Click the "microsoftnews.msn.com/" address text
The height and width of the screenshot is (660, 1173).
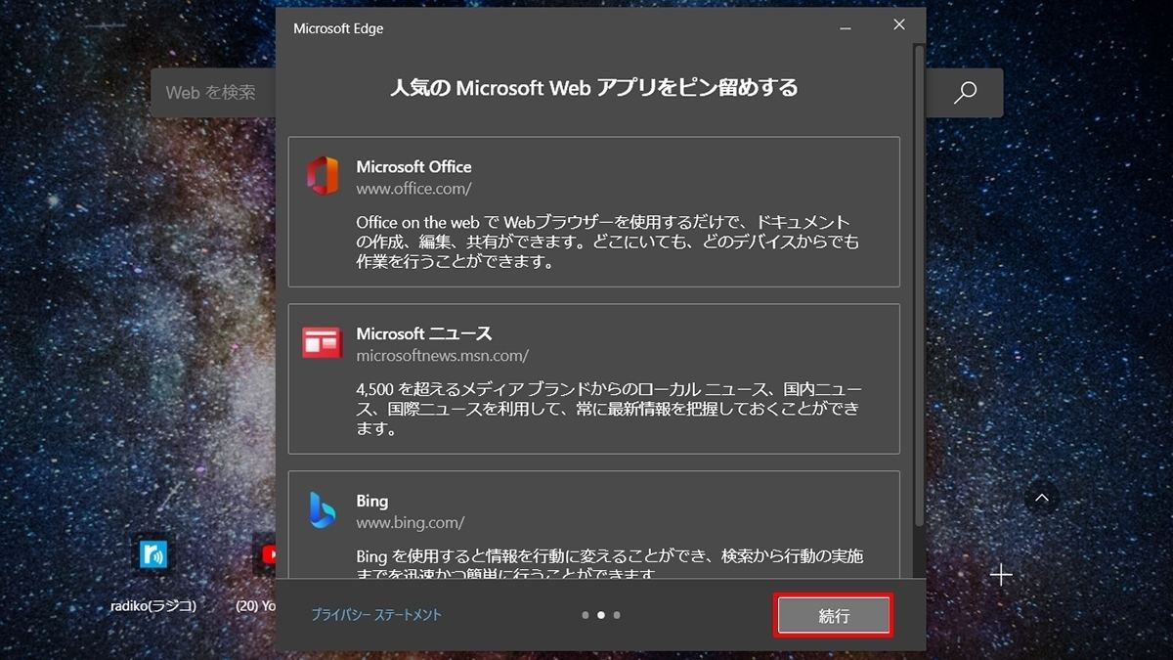click(x=442, y=356)
